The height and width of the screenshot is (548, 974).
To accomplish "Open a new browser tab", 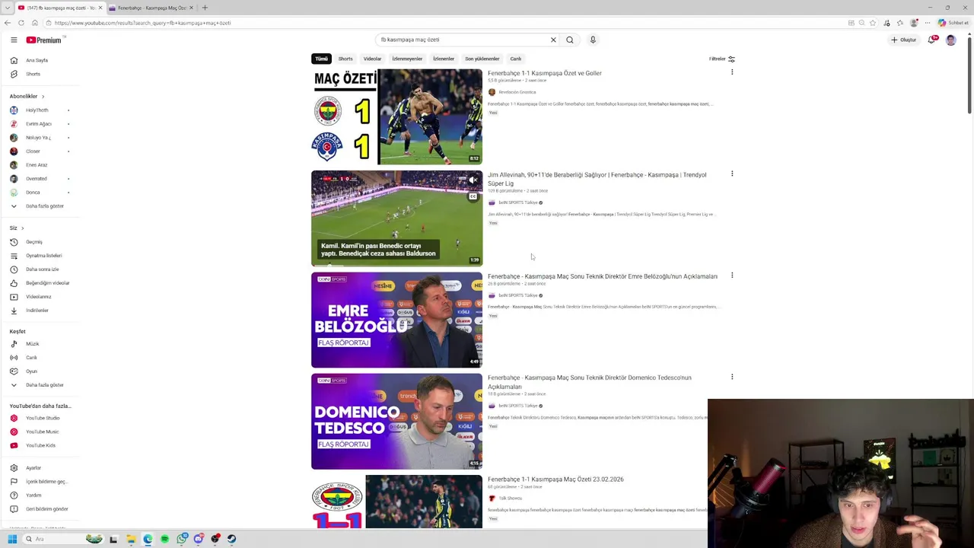I will (x=205, y=8).
